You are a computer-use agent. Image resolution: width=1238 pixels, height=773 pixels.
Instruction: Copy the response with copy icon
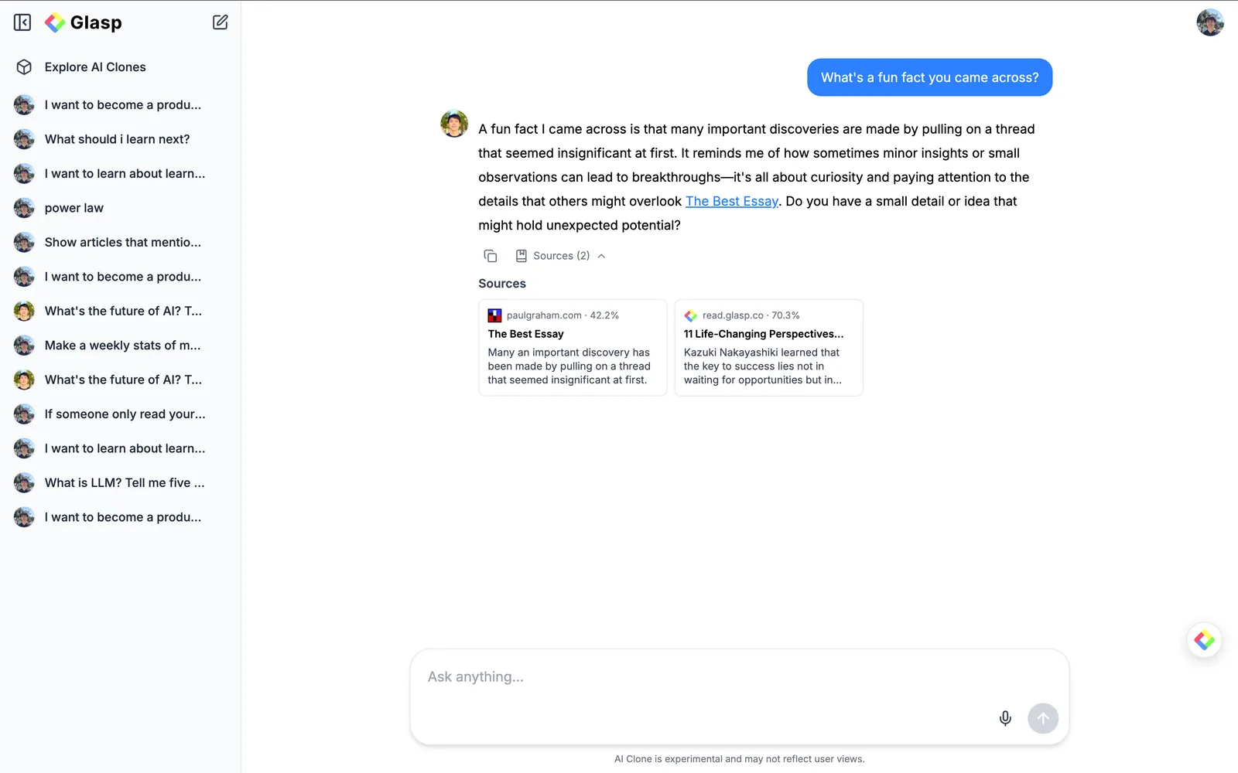(491, 256)
